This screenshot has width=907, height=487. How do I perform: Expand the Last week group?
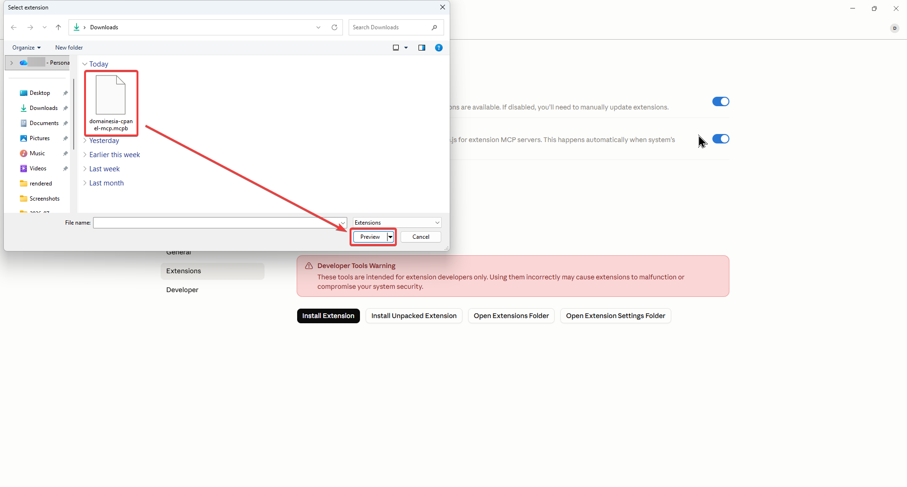85,169
